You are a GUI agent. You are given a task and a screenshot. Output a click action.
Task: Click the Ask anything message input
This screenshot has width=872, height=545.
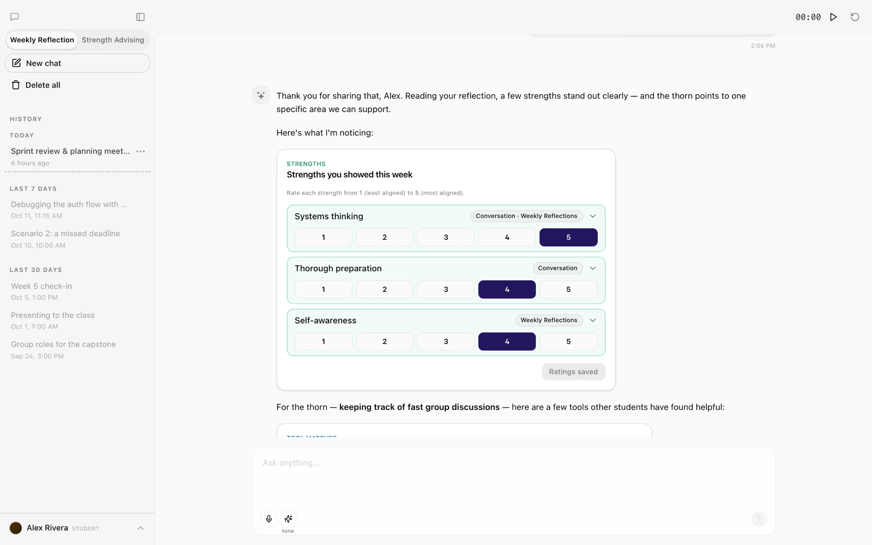pyautogui.click(x=514, y=479)
